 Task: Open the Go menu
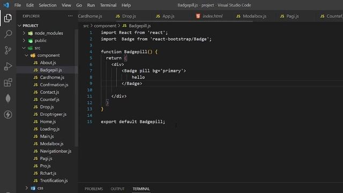[x=79, y=5]
